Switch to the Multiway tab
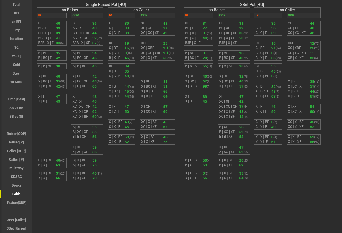Image resolution: width=342 pixels, height=233 pixels. tap(16, 168)
